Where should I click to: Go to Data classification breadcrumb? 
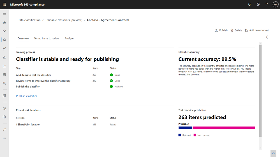coord(29,20)
